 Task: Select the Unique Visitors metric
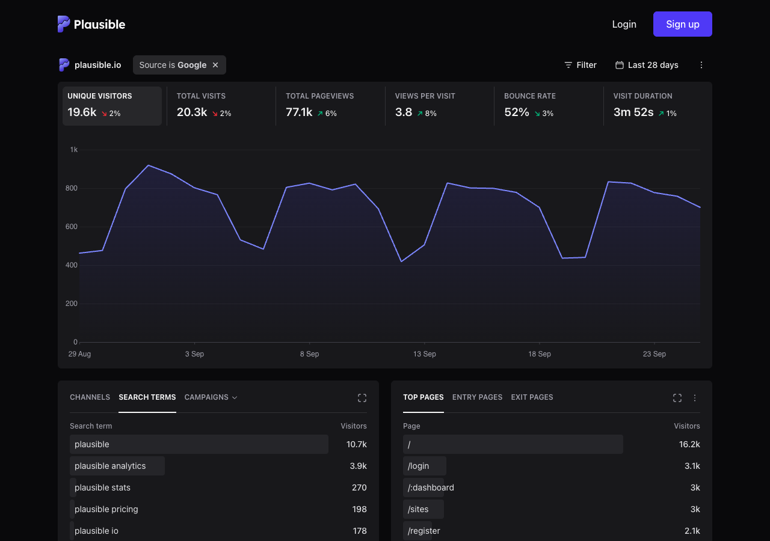(112, 106)
